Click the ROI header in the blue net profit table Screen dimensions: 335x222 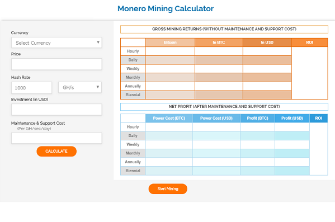[319, 118]
